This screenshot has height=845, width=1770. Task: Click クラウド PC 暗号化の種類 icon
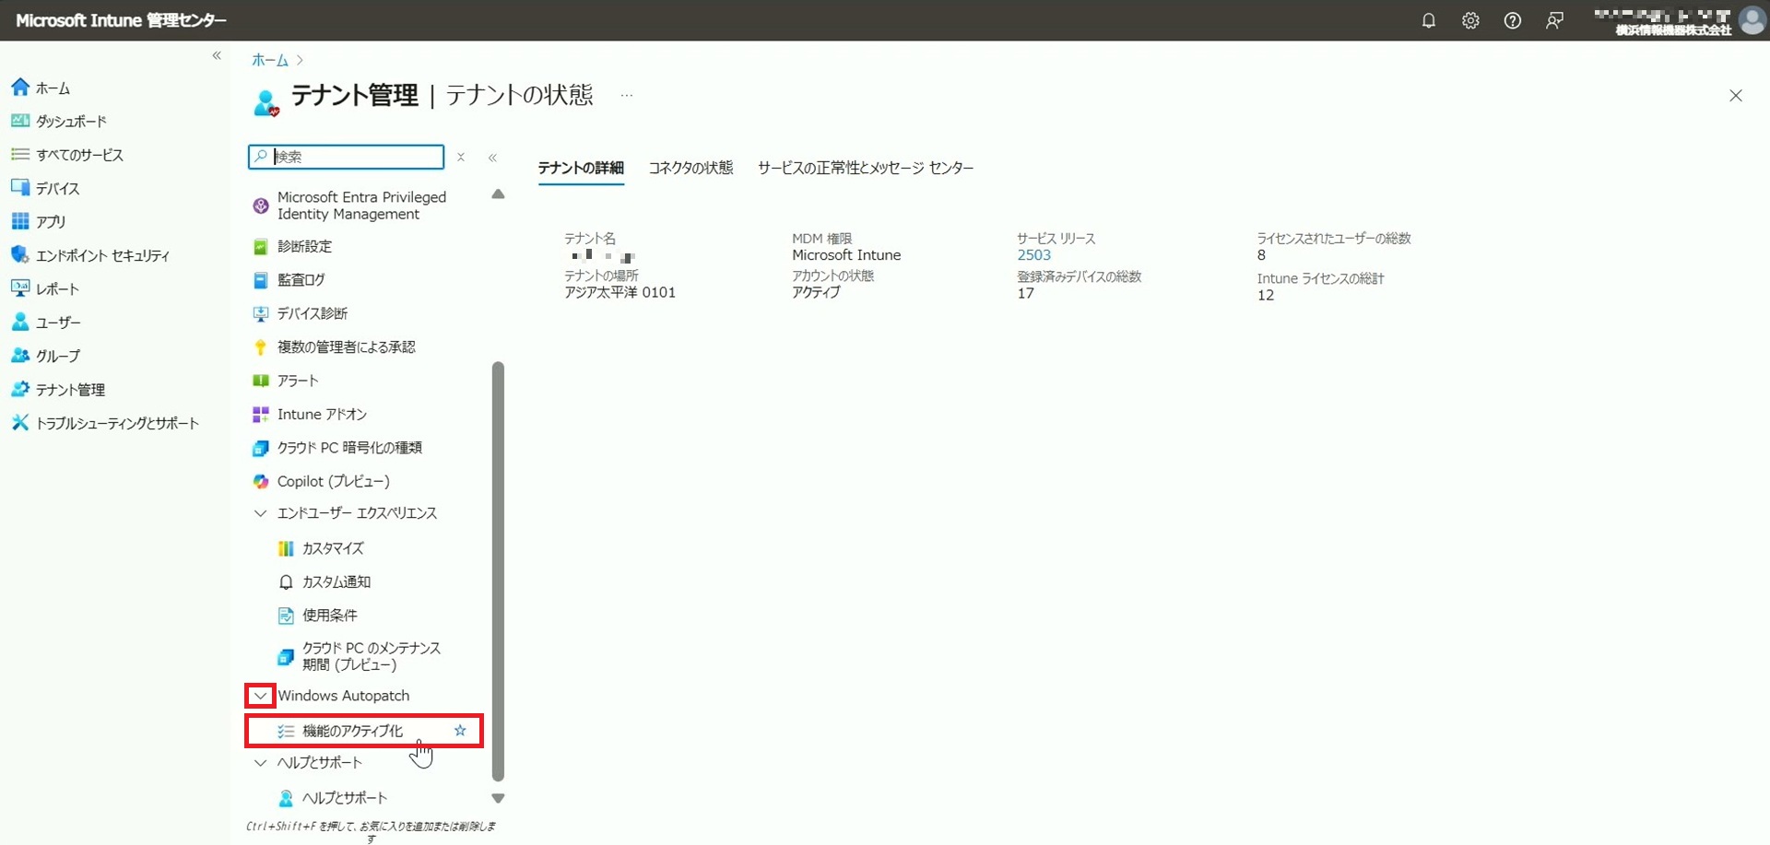[261, 448]
